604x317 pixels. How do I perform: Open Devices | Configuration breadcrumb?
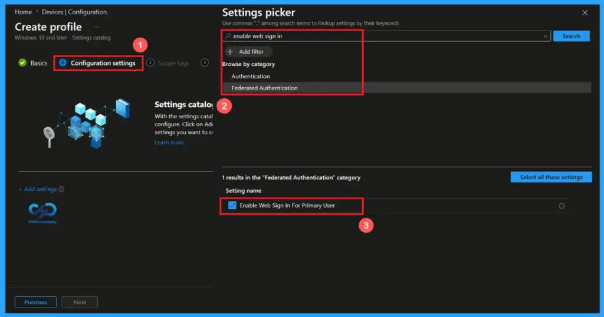(x=74, y=12)
